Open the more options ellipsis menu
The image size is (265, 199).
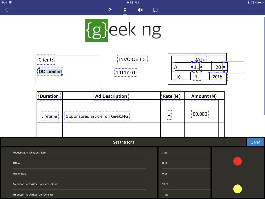257,10
